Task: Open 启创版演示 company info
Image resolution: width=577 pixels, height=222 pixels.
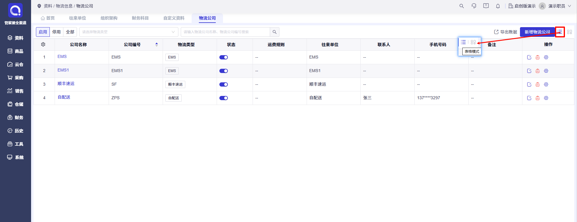Action: pyautogui.click(x=522, y=6)
